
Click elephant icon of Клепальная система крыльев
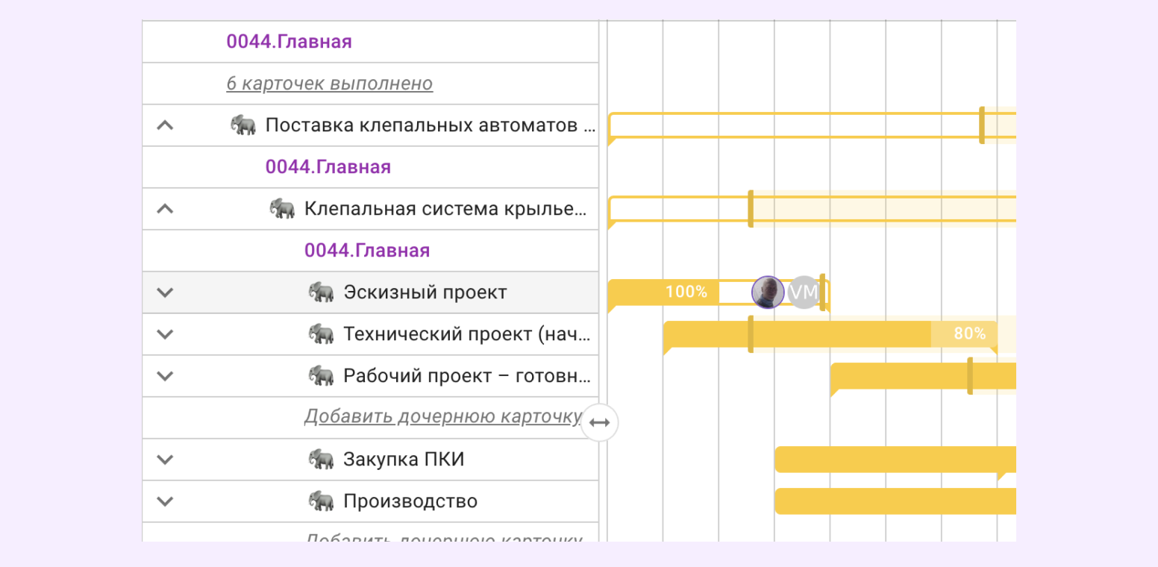click(x=282, y=209)
